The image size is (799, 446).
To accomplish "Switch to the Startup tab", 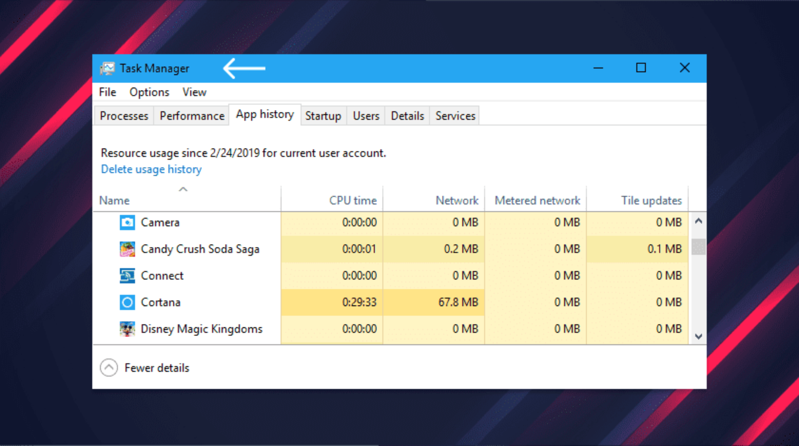I will (x=323, y=116).
